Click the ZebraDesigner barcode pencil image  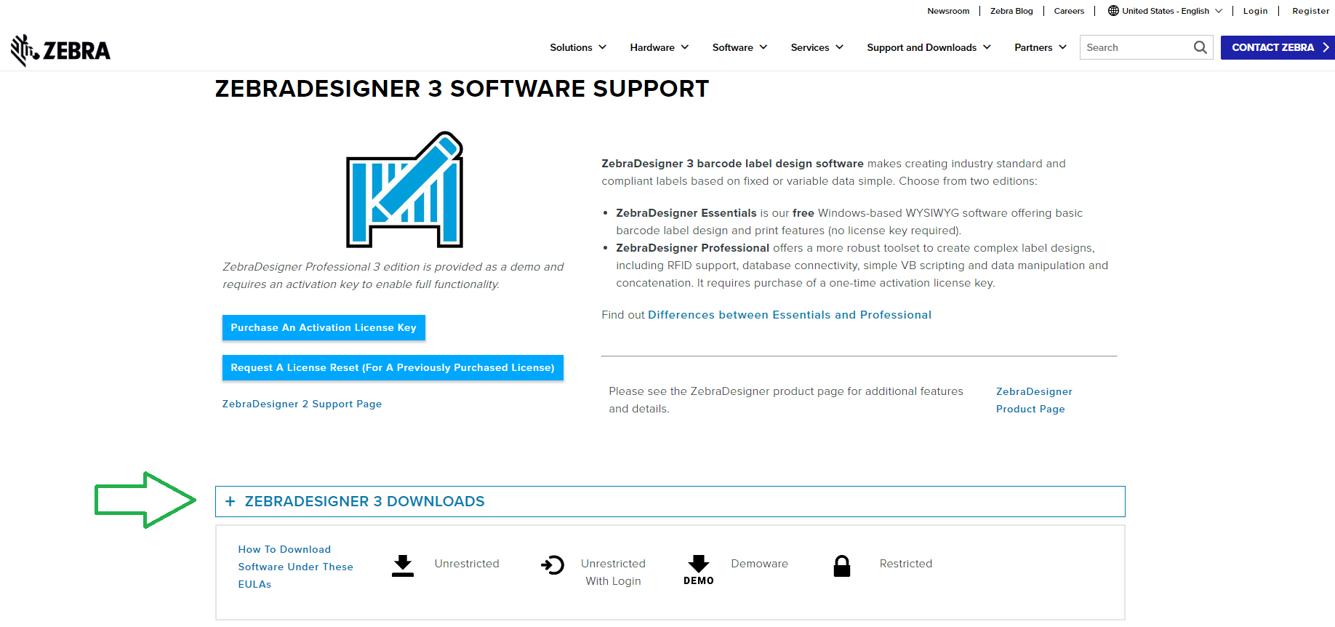tap(404, 190)
